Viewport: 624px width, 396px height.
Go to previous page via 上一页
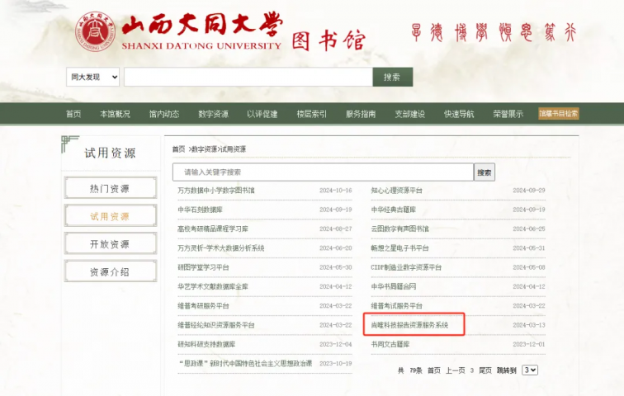[x=456, y=370]
